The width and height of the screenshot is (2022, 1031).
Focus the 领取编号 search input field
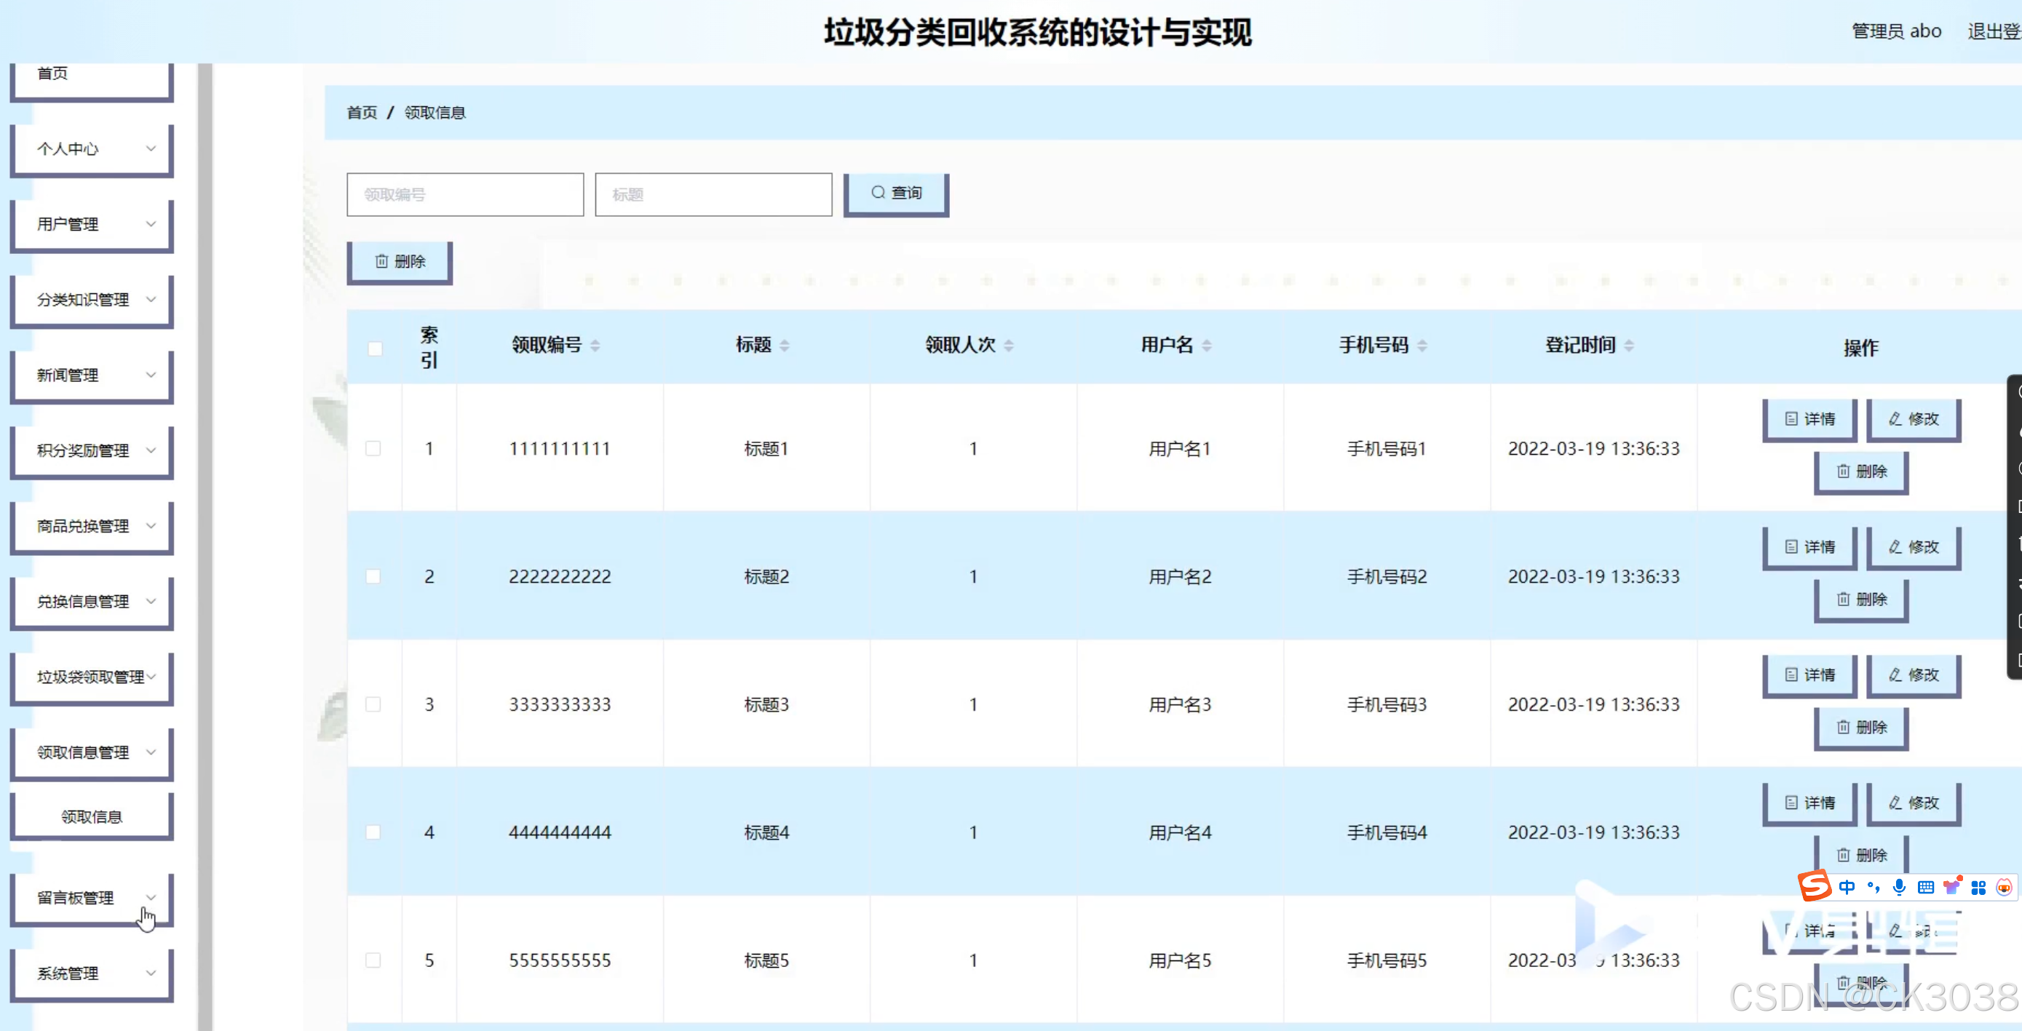(464, 194)
